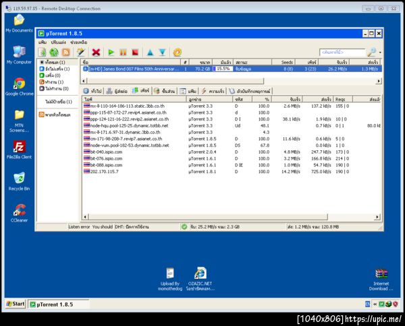The width and height of the screenshot is (405, 326).
Task: Open the FileZilla Client desktop icon
Action: point(19,150)
